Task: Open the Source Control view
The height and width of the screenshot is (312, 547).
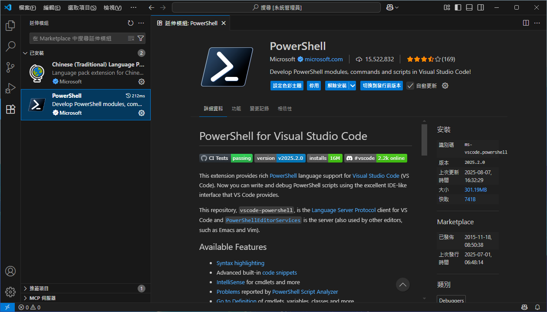Action: pos(10,67)
